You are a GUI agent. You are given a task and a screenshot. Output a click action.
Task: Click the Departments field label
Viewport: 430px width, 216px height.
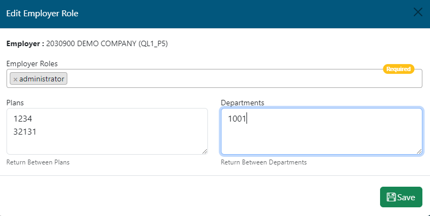click(x=243, y=103)
